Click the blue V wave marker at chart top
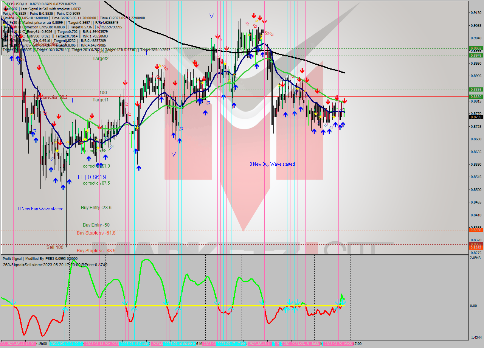The height and width of the screenshot is (348, 484). pyautogui.click(x=211, y=16)
